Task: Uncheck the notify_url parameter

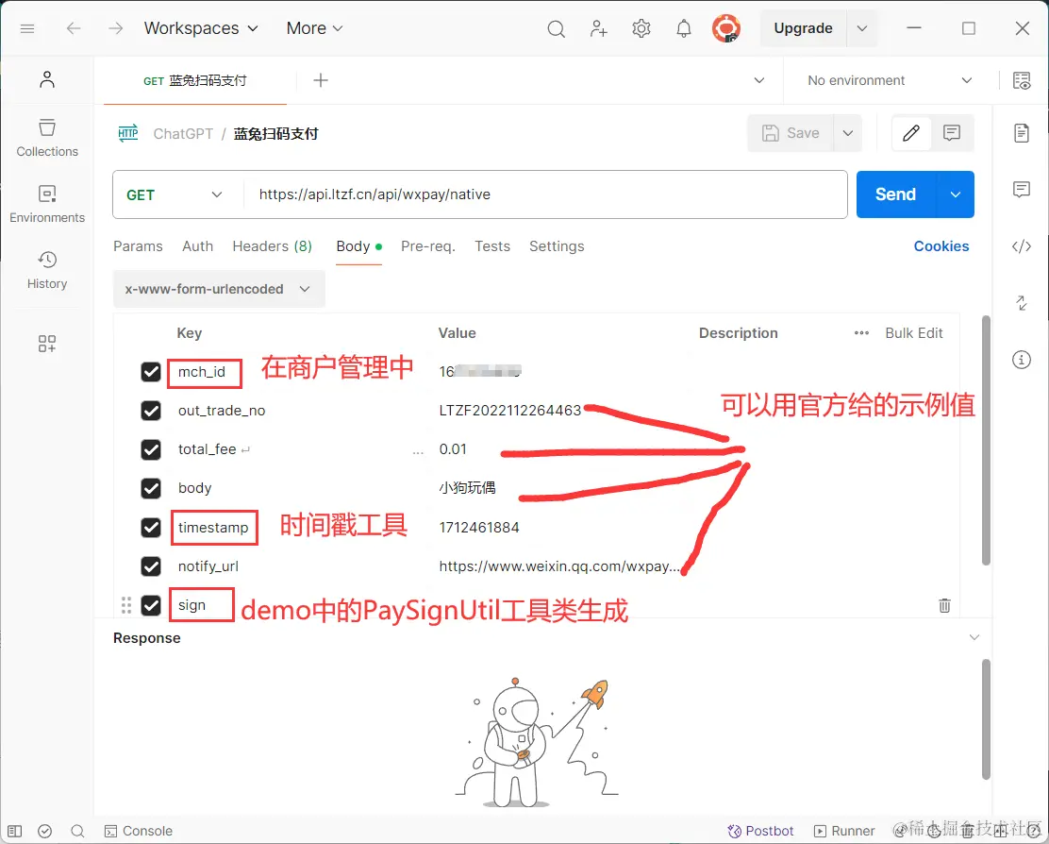Action: pyautogui.click(x=151, y=566)
